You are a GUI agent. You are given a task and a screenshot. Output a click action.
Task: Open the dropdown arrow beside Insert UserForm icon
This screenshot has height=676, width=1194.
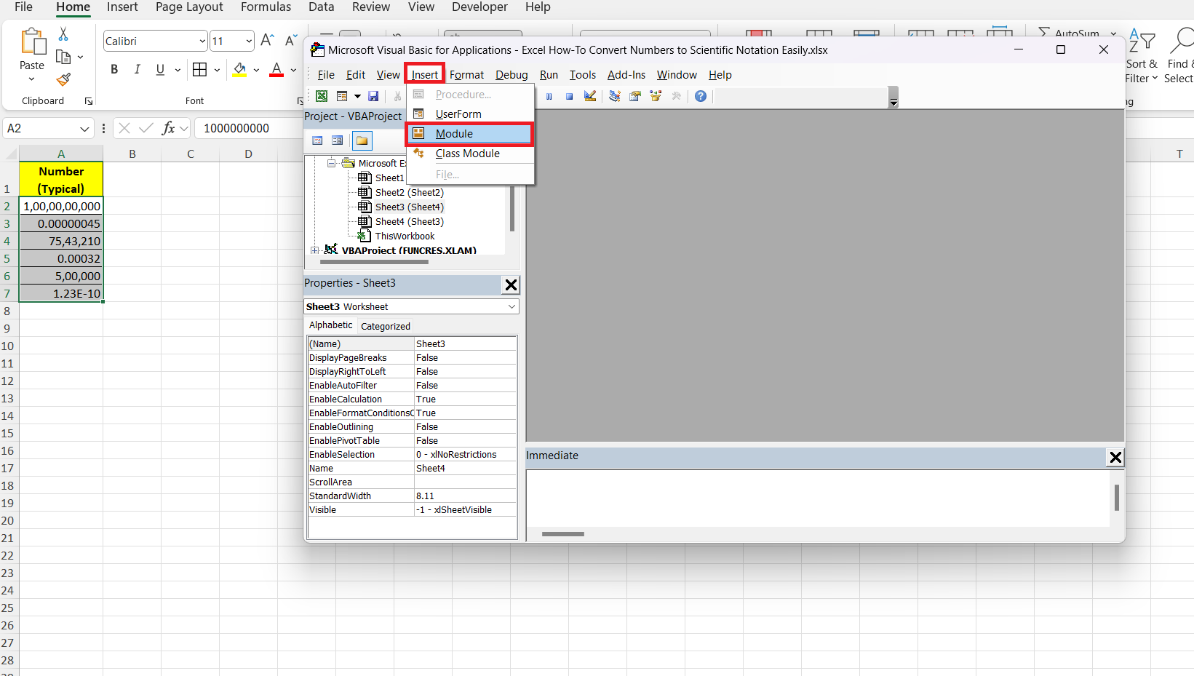tap(357, 96)
